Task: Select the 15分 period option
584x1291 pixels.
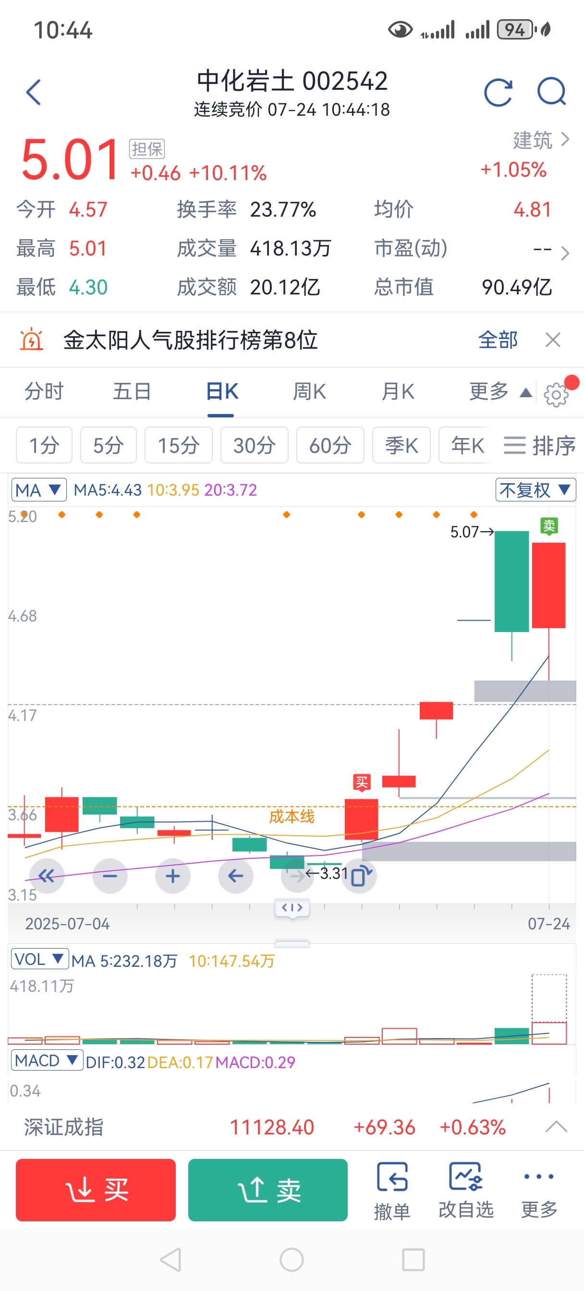Action: click(x=178, y=445)
